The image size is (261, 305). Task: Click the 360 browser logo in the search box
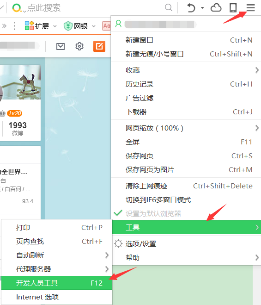17,8
